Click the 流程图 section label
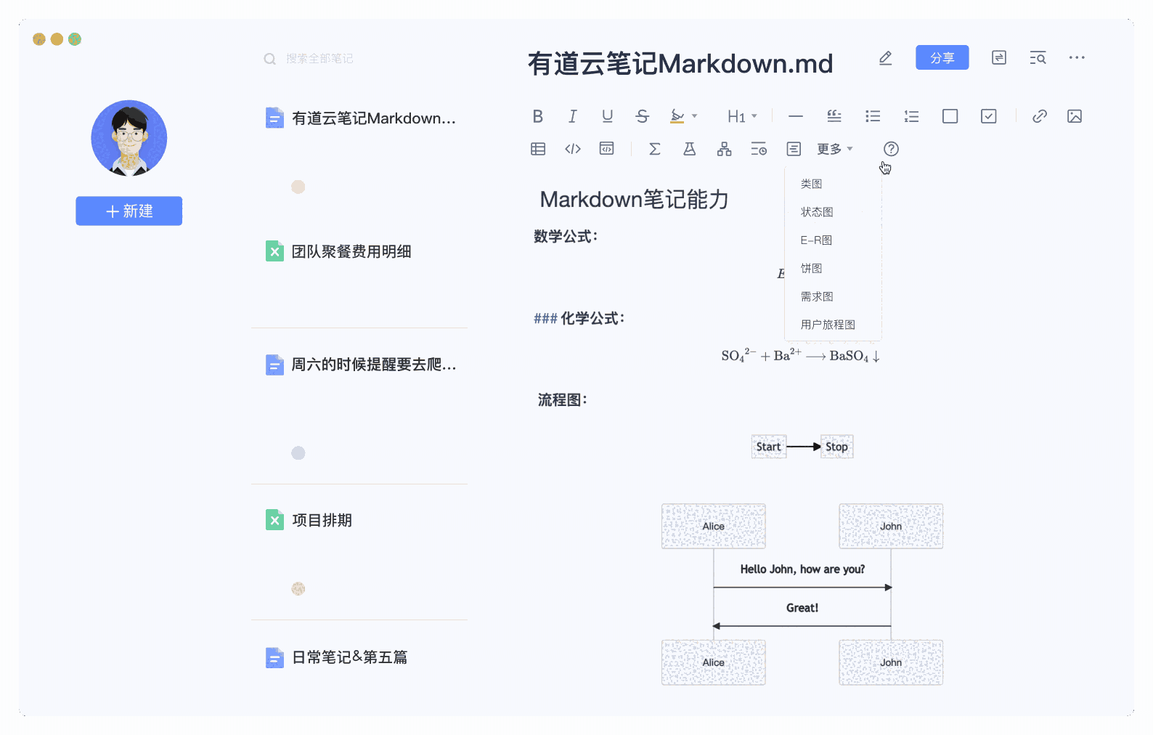 563,399
